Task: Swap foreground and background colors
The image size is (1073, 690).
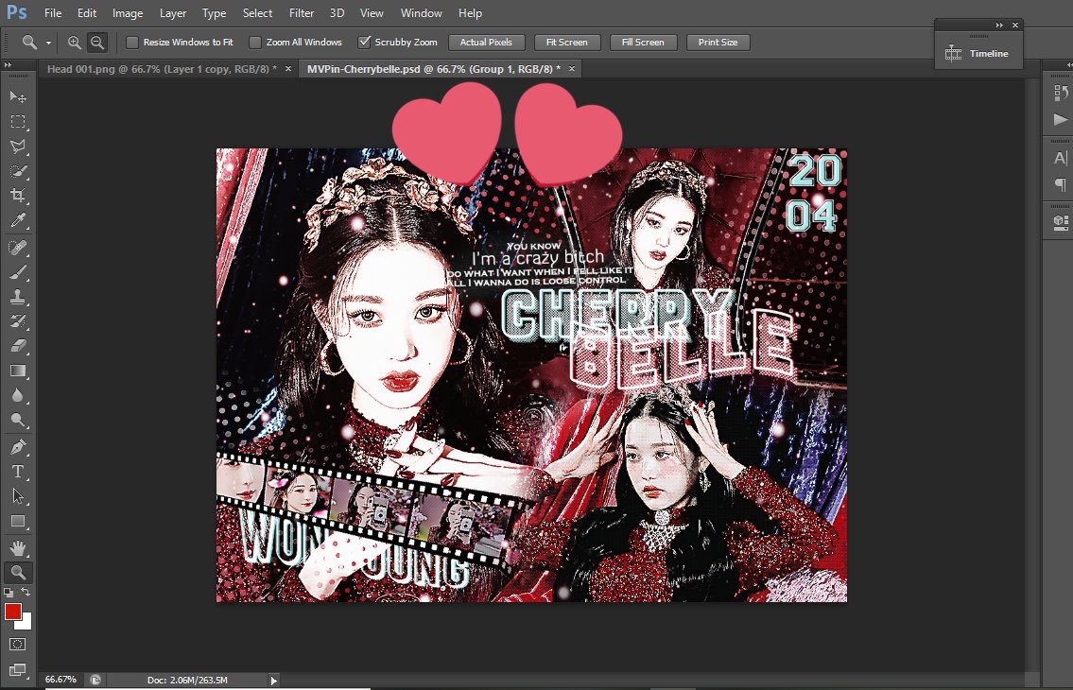Action: 26,592
